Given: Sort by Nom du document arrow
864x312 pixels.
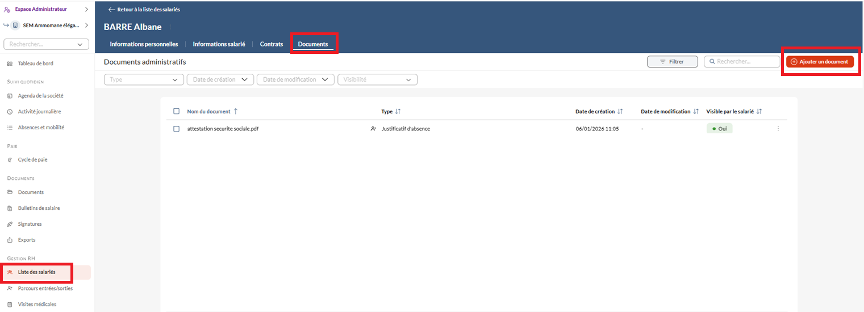Looking at the screenshot, I should point(236,112).
